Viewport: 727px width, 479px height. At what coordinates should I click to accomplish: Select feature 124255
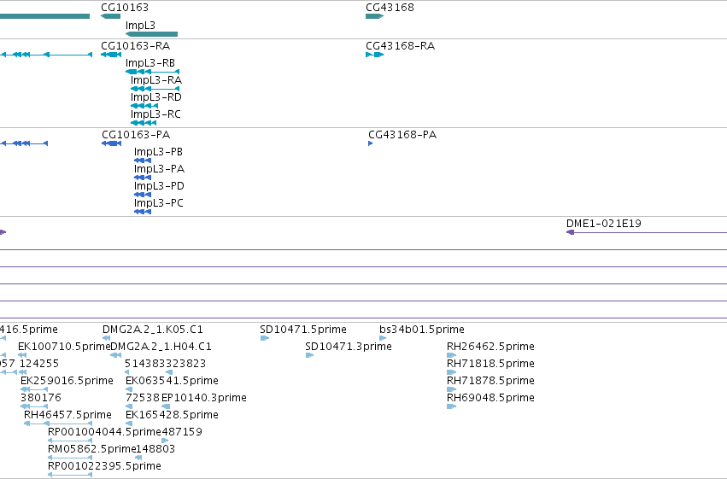pyautogui.click(x=39, y=364)
